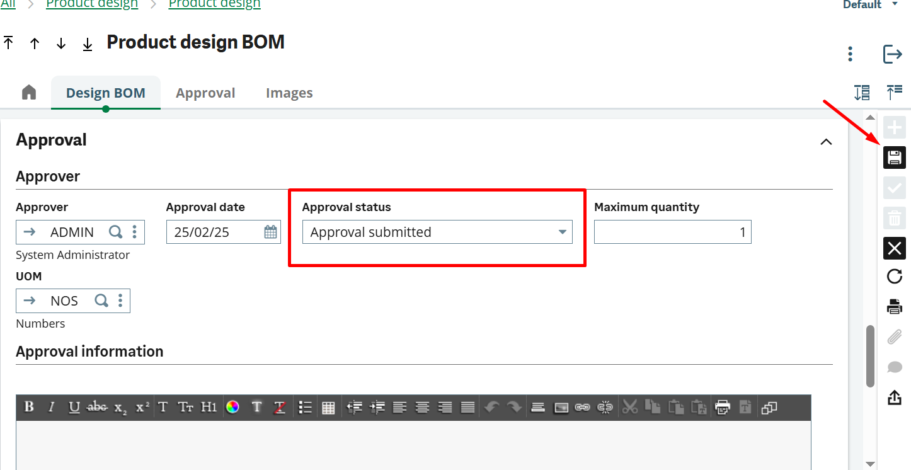The image size is (911, 470).
Task: Go to last record arrow icon
Action: (x=88, y=44)
